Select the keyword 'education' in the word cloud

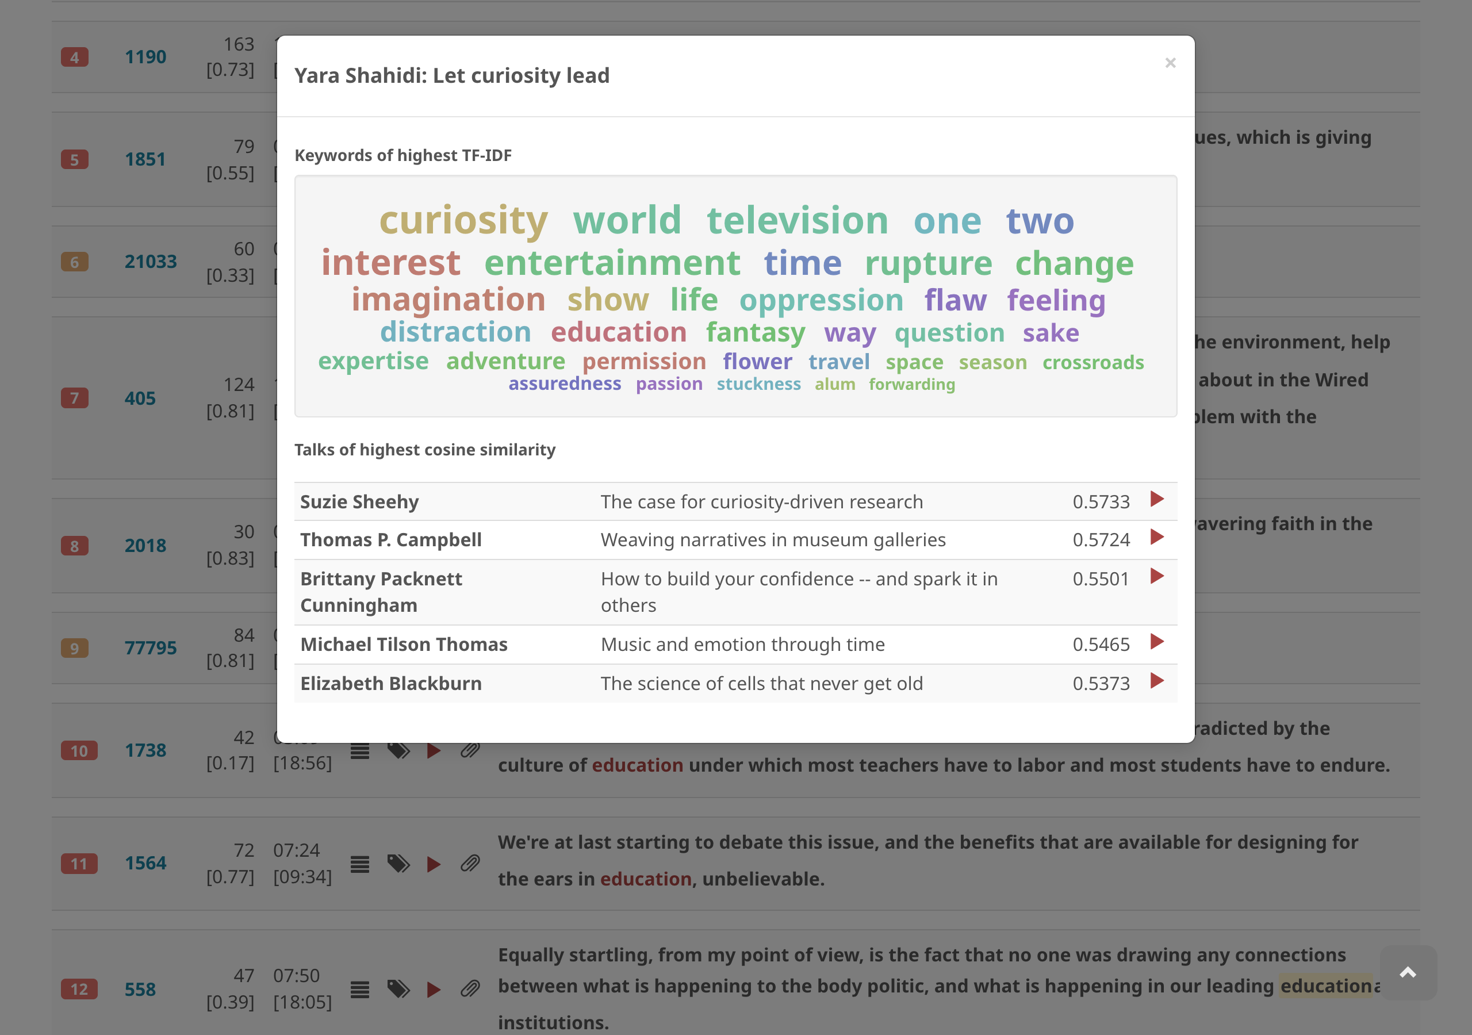tap(618, 332)
